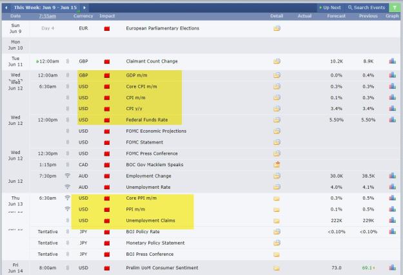Show graph for CPI m/m
The image size is (403, 275).
point(392,97)
